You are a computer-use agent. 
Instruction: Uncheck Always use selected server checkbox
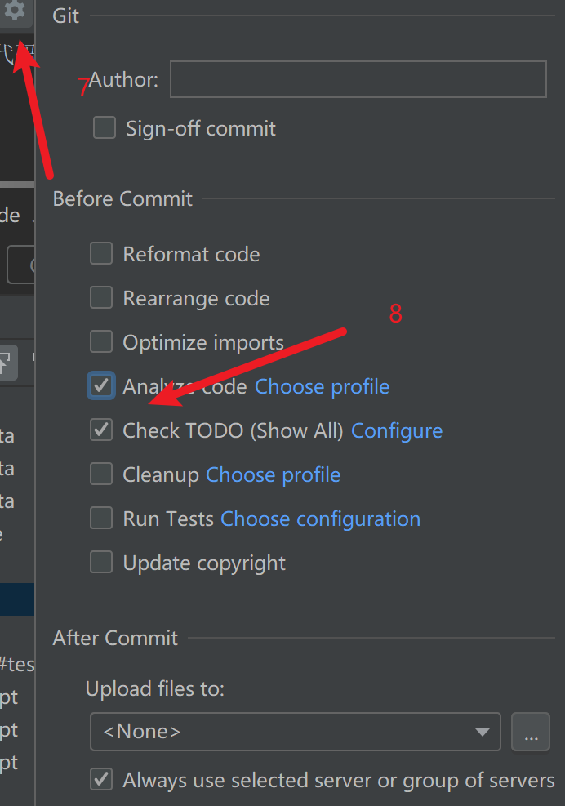click(x=101, y=780)
